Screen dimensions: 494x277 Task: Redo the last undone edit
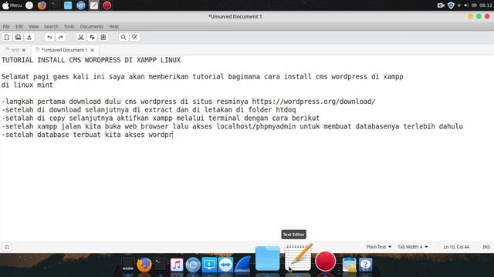pyautogui.click(x=61, y=38)
